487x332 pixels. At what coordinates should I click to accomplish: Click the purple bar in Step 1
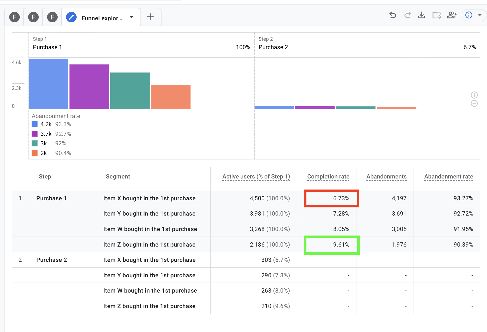click(x=89, y=87)
